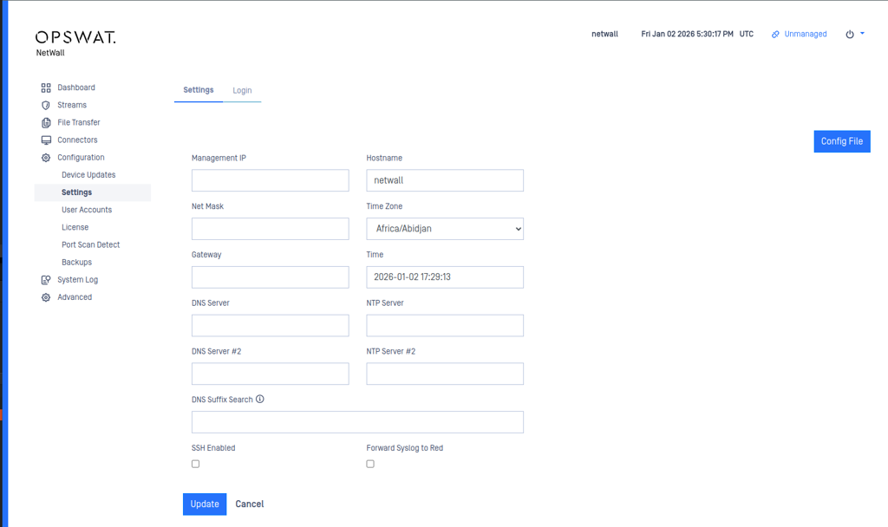This screenshot has height=527, width=888.
Task: Switch to the Login tab
Action: coord(242,90)
